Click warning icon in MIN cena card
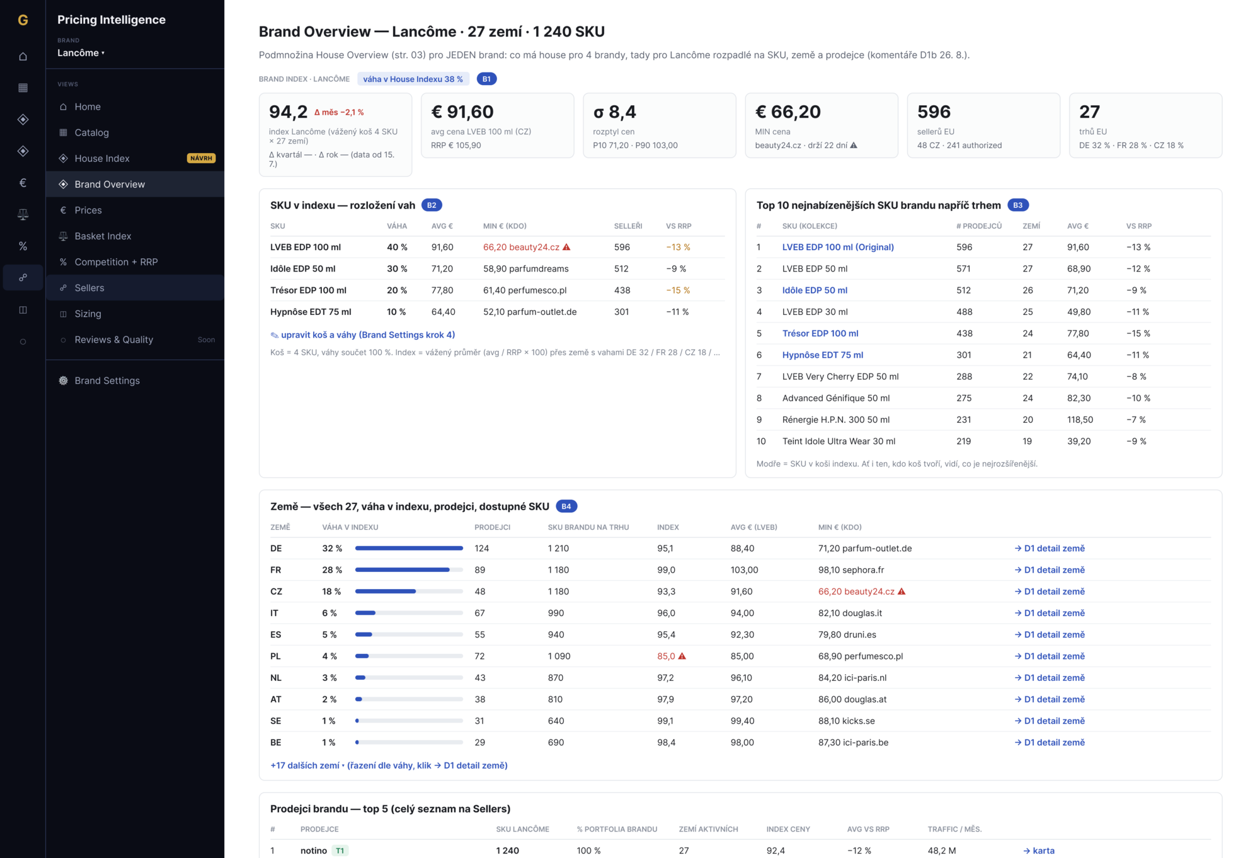The height and width of the screenshot is (858, 1260). tap(854, 146)
